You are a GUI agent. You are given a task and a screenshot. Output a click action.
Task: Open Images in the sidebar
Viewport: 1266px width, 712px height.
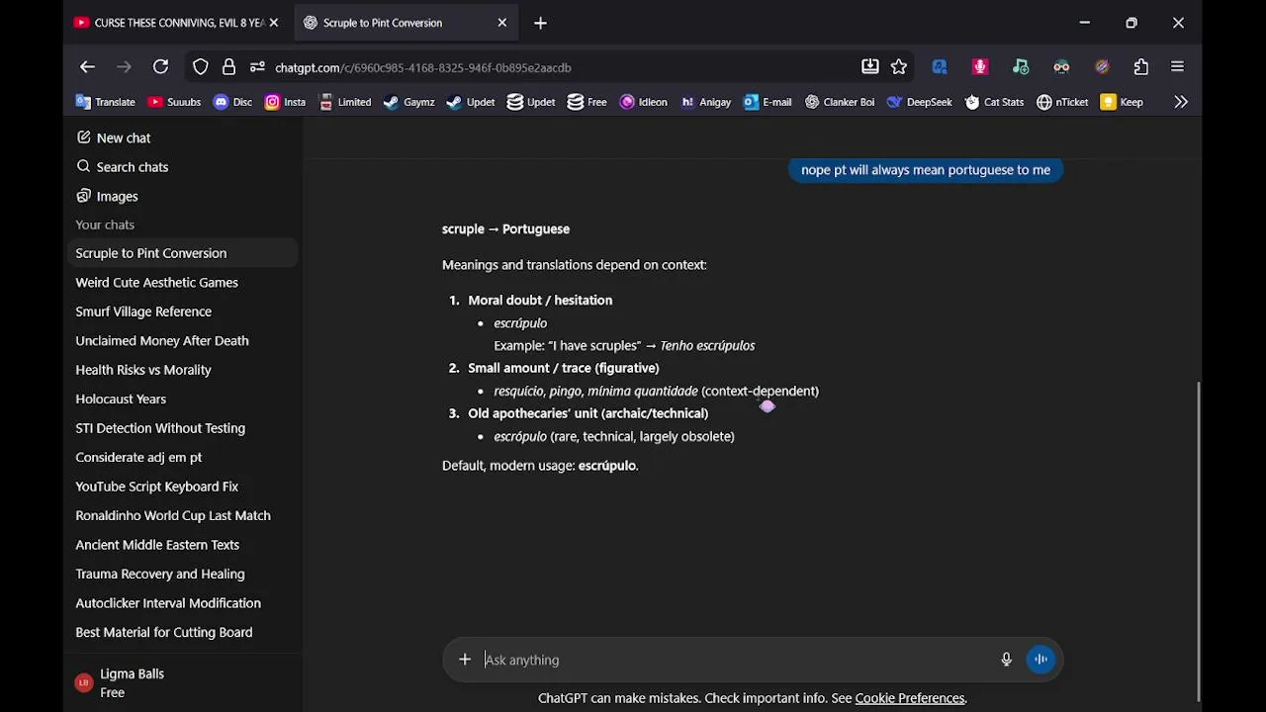point(183,196)
